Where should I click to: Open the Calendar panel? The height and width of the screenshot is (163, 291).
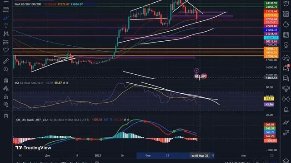[286, 35]
